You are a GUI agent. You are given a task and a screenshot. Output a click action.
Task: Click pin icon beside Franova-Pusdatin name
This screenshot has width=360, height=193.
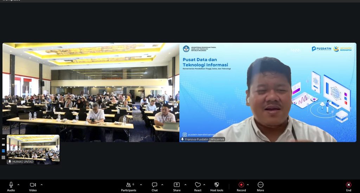pyautogui.click(x=182, y=139)
